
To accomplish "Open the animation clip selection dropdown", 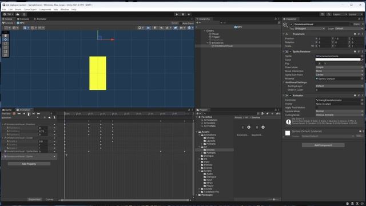I will pos(20,117).
